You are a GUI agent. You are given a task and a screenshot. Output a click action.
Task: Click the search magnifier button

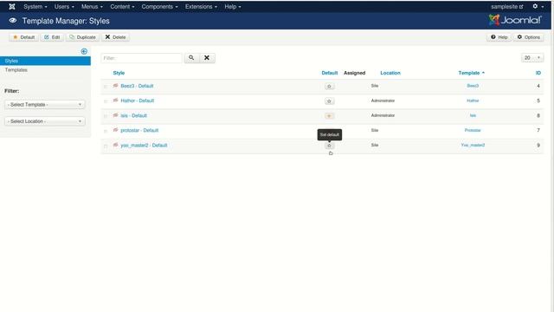[x=191, y=58]
